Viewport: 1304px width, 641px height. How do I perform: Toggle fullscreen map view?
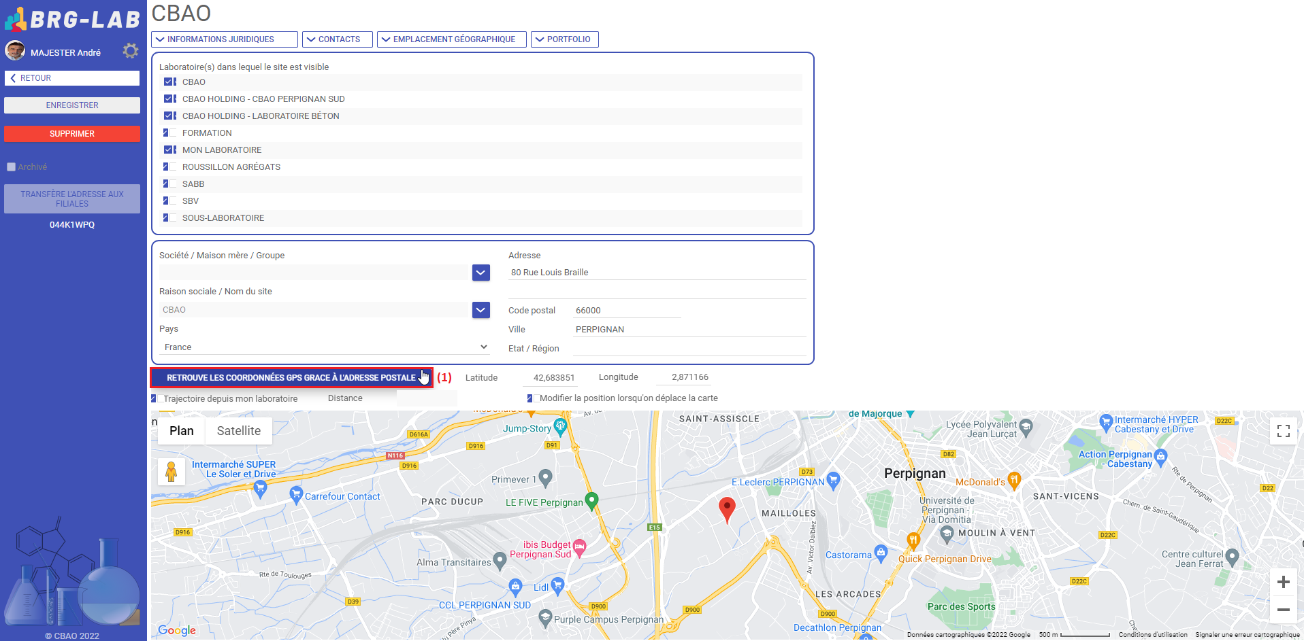tap(1283, 431)
